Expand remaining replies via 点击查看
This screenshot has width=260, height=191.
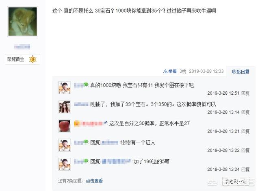pyautogui.click(x=94, y=181)
